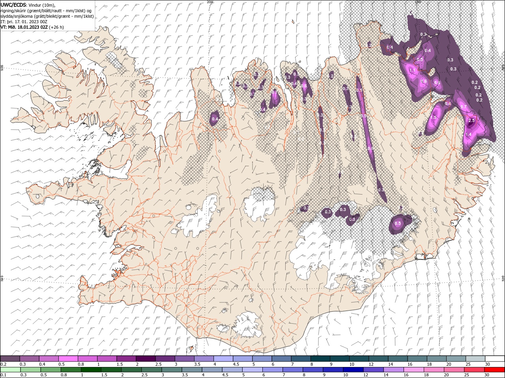Click the bright red 30+ rain legend swatch

tap(494, 370)
